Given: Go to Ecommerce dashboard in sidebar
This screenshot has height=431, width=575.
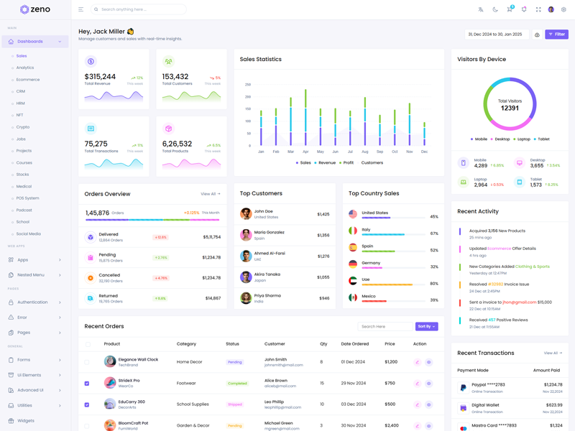Looking at the screenshot, I should (x=28, y=80).
